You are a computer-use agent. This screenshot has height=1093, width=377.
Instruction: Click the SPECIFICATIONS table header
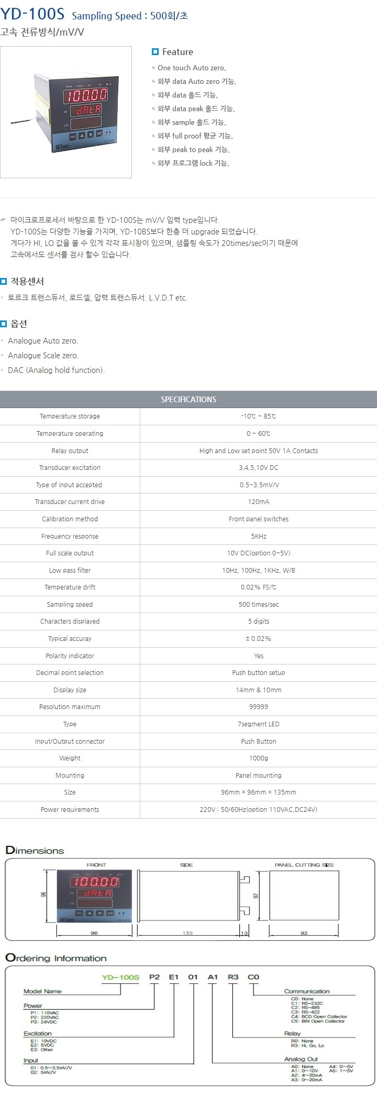click(188, 400)
